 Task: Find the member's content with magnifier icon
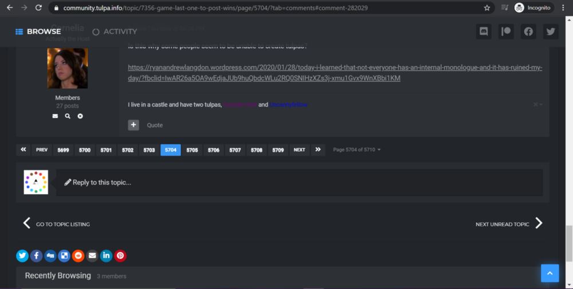(68, 116)
